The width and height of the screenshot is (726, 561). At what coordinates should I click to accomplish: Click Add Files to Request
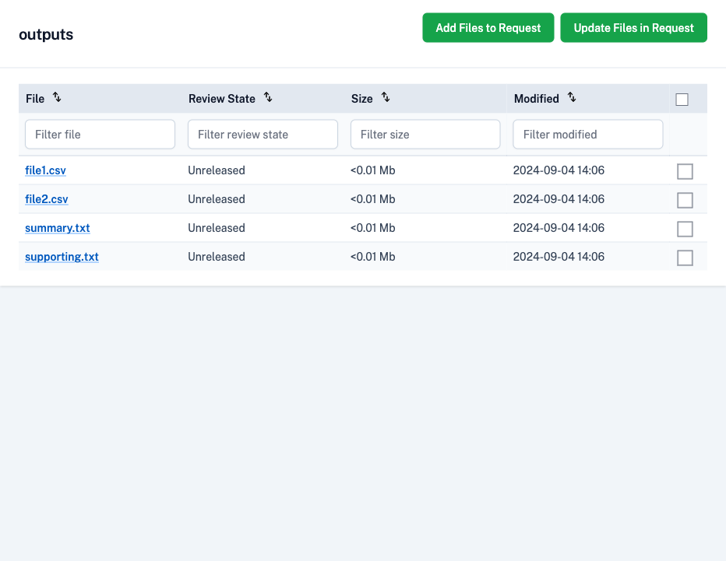click(x=488, y=27)
